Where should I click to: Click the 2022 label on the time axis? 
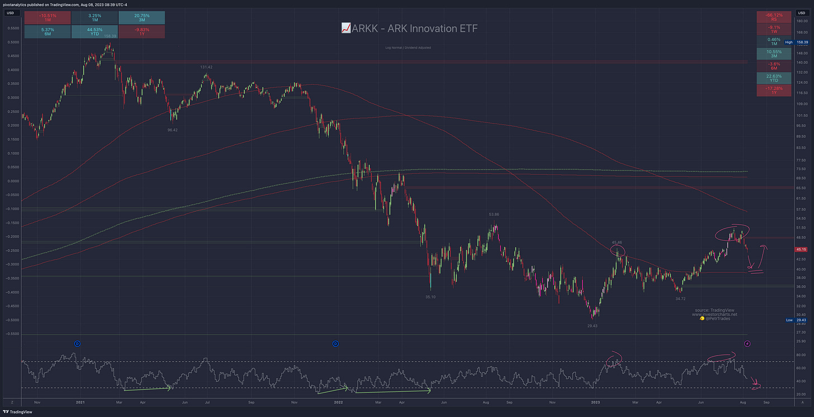(339, 402)
